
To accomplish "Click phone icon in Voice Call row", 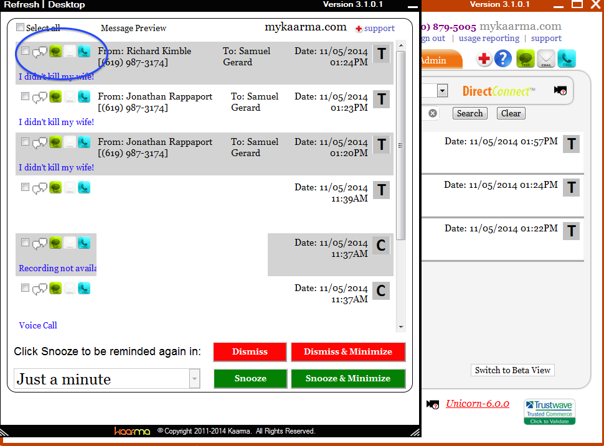I will tap(84, 288).
